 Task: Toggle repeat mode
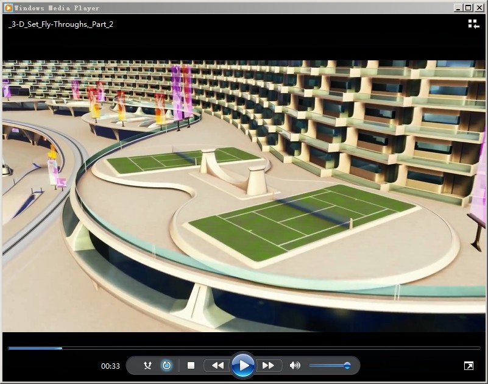[166, 365]
